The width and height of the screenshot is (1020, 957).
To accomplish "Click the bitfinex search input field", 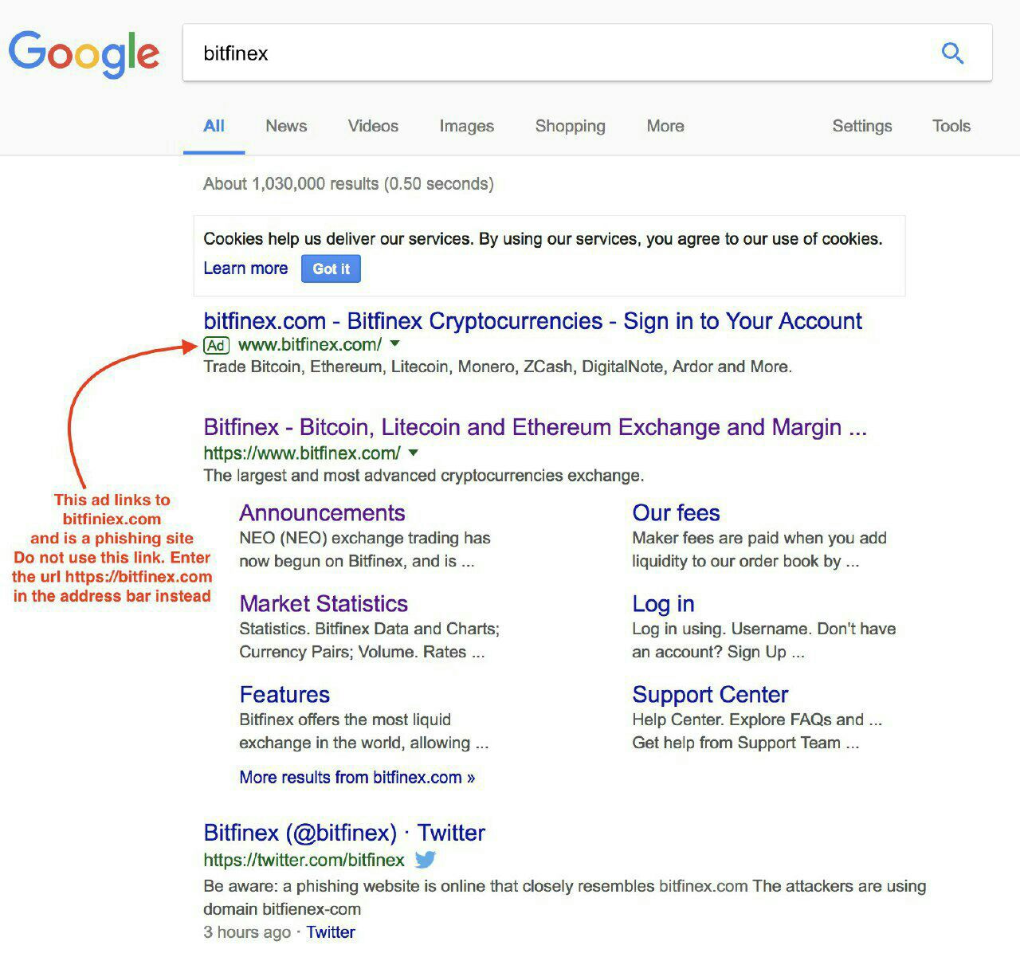I will [x=587, y=53].
